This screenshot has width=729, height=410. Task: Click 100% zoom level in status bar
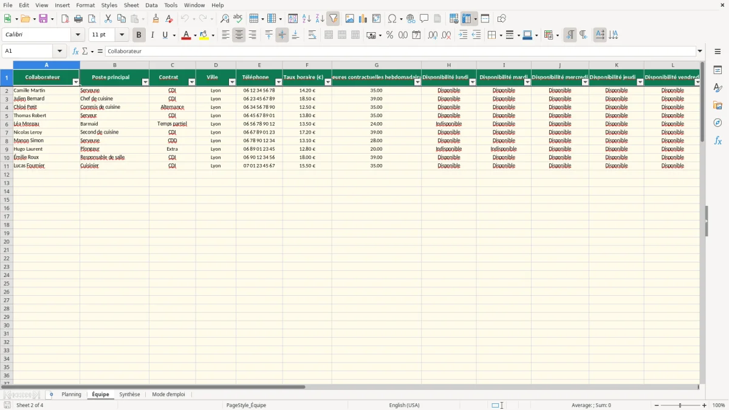pos(719,405)
